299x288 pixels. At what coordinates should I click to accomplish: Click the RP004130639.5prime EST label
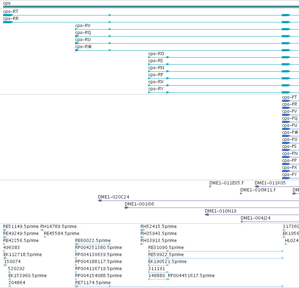[x=99, y=255]
